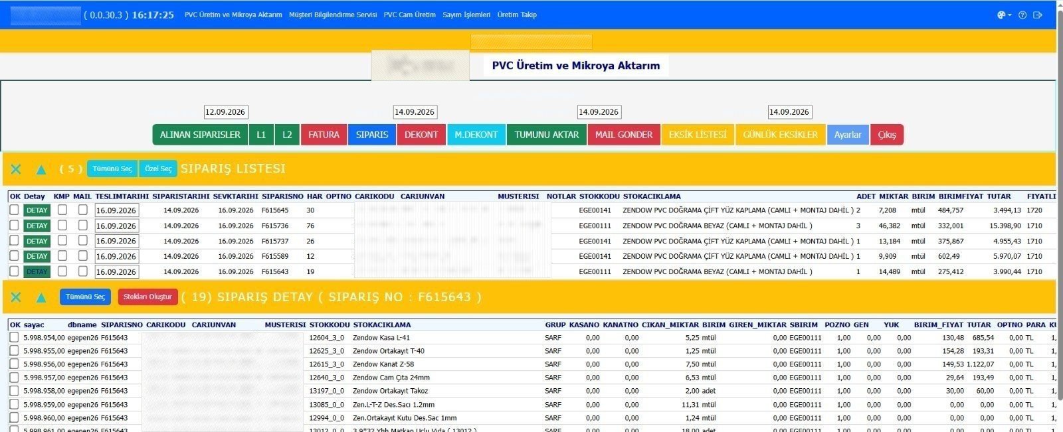Collapse the SIPARIŞ DETAY section triangle
Viewport: 1063px width, 432px height.
click(x=41, y=297)
